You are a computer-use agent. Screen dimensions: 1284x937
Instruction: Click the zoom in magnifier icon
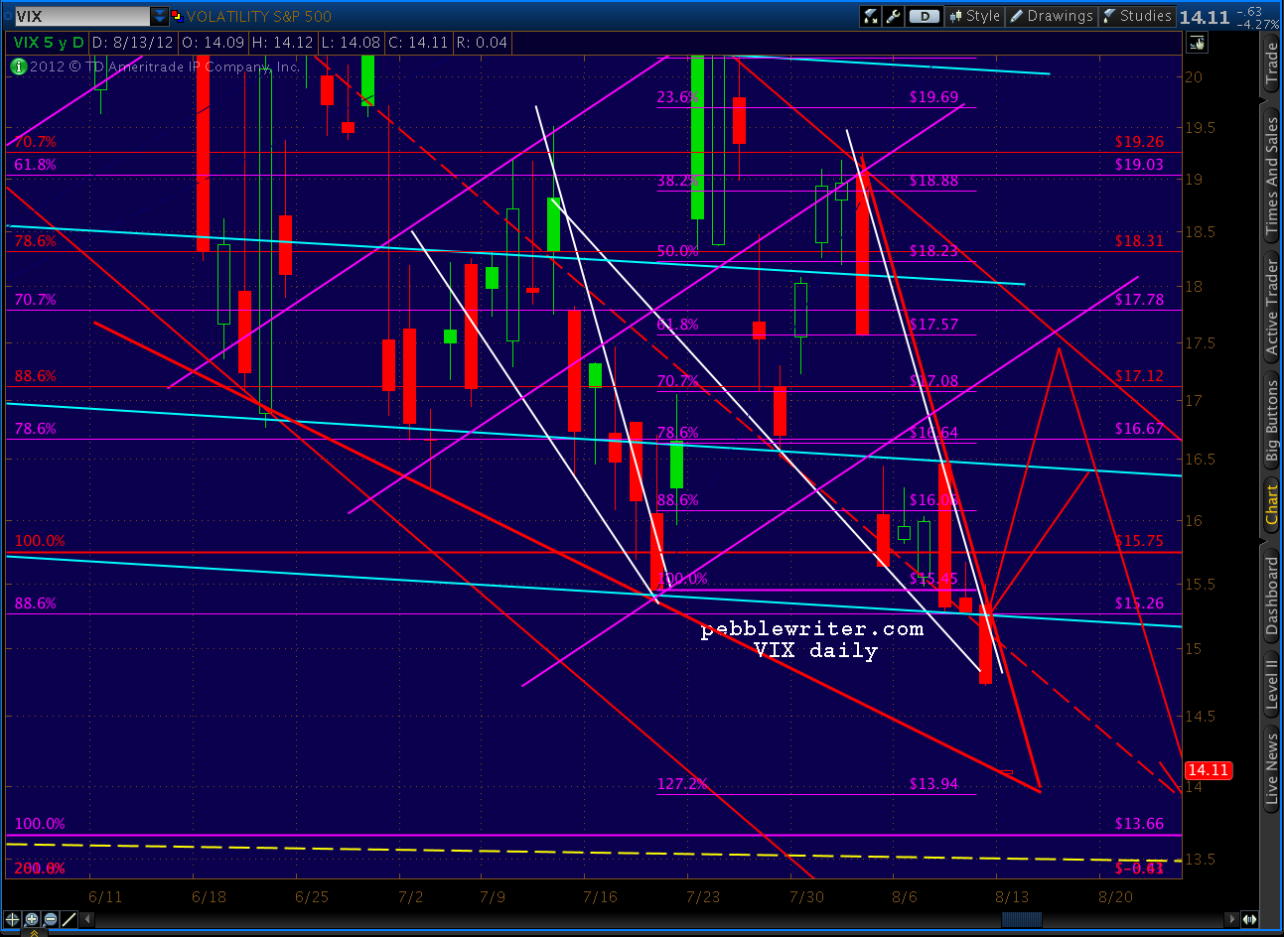31,919
